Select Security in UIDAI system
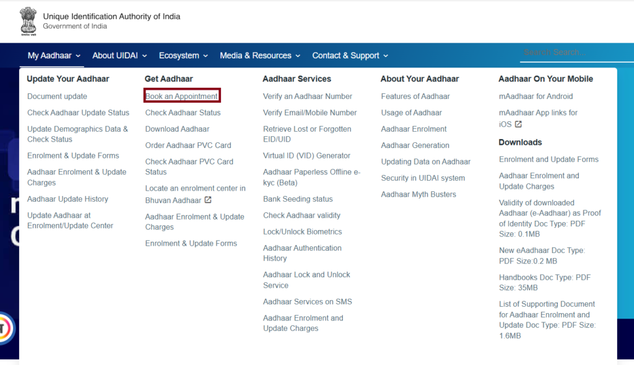 pyautogui.click(x=423, y=178)
